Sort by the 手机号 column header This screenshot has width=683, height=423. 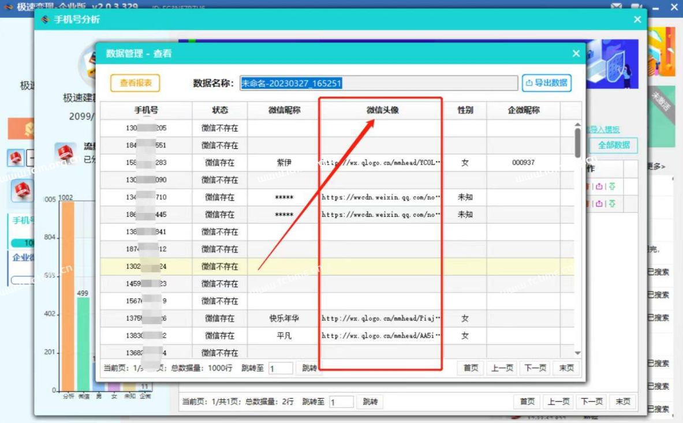click(147, 110)
